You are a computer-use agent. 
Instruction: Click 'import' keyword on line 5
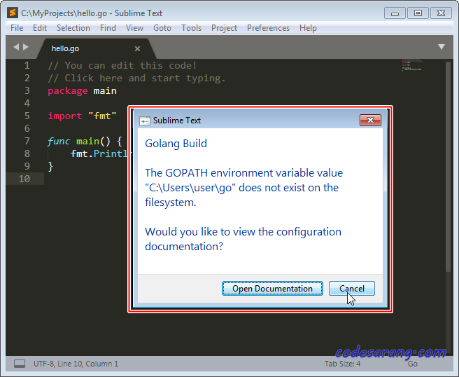point(65,116)
